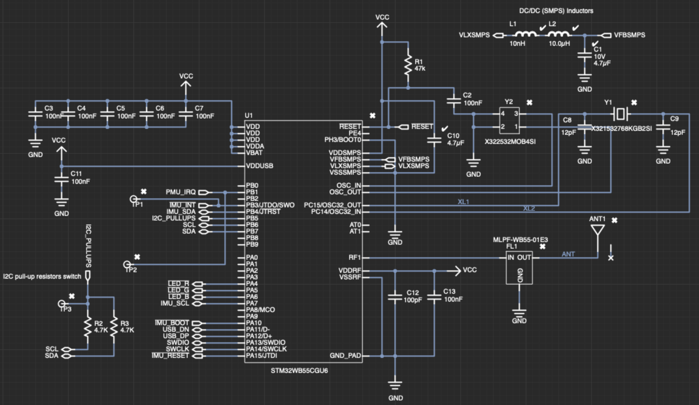
Task: Click resistor R1 47k symbol
Action: click(x=408, y=65)
